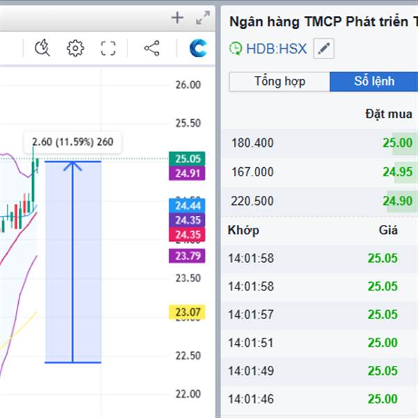Screen dimensions: 418x418
Task: Click the 23.79 purple price label
Action: tap(187, 256)
